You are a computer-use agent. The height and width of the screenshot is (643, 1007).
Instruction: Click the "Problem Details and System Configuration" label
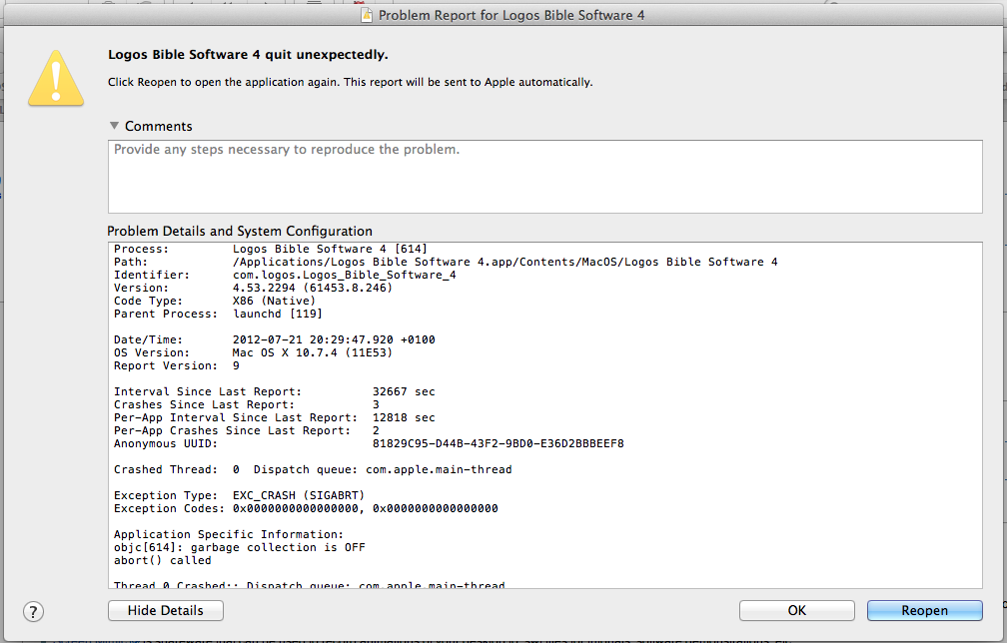[240, 231]
